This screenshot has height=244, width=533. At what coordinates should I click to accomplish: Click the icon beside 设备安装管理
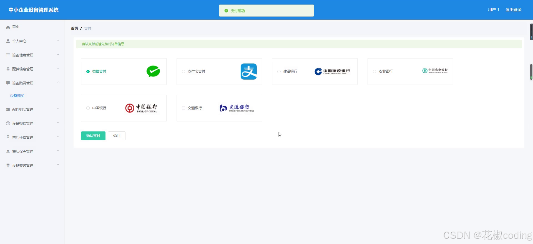(x=8, y=165)
